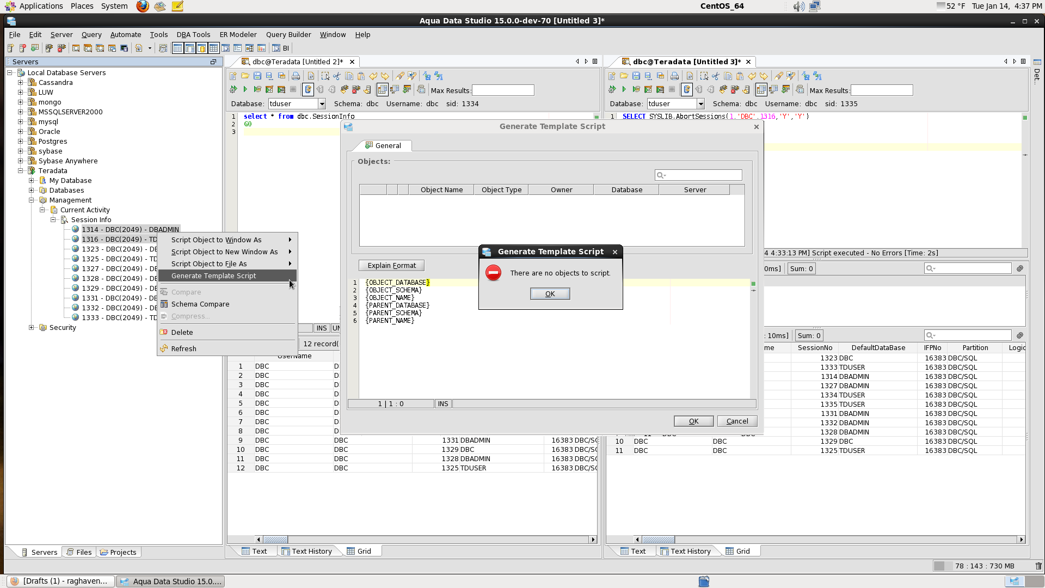This screenshot has height=588, width=1045.
Task: Click the Register Server icon in main toolbar
Action: point(10,48)
